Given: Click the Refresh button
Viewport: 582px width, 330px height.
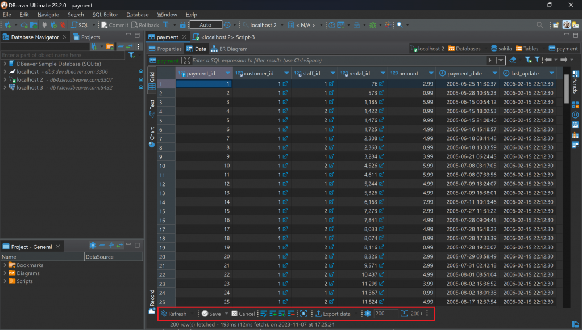Looking at the screenshot, I should [x=174, y=314].
